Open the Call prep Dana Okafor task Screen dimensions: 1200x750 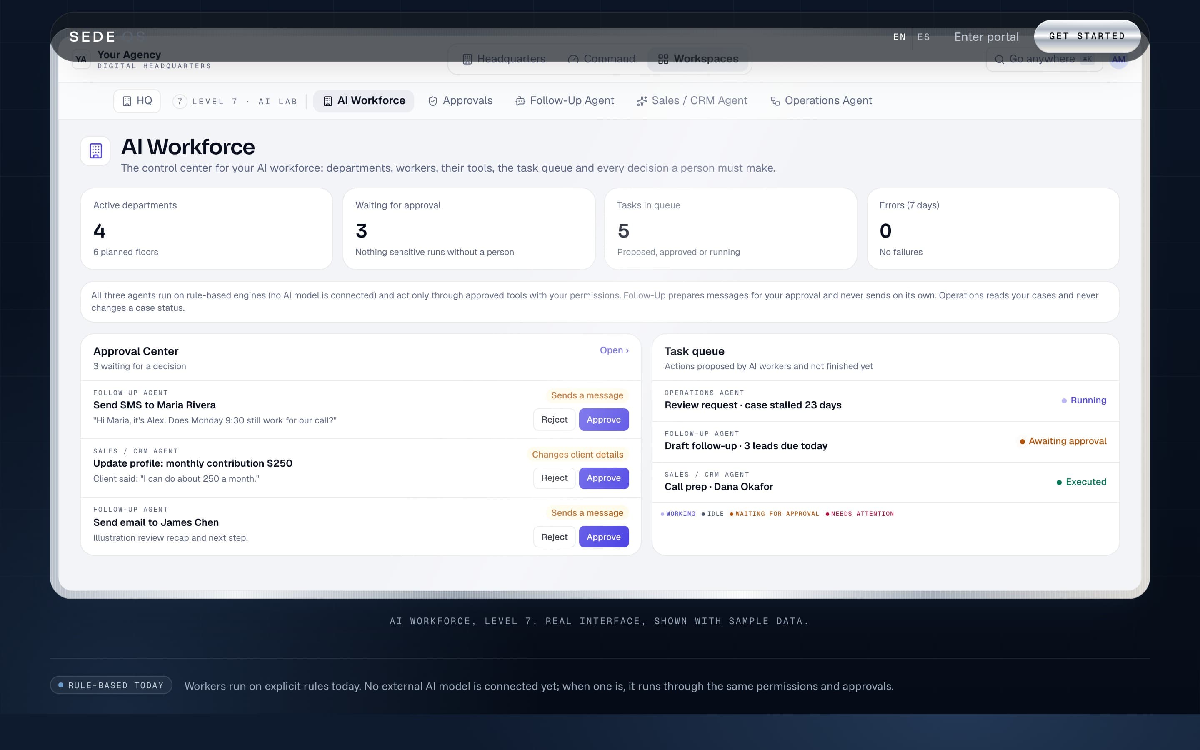[885, 482]
